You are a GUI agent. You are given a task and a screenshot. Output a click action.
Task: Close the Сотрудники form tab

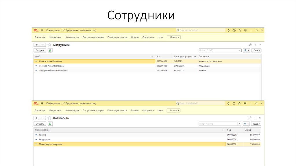click(x=260, y=45)
